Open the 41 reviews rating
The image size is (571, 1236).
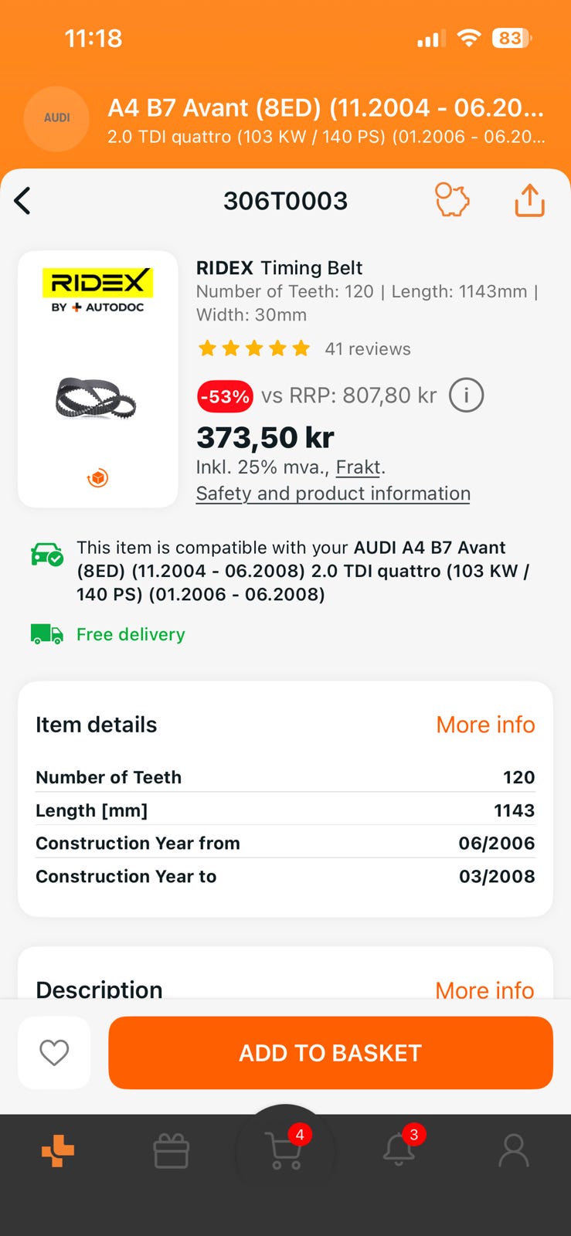point(367,349)
